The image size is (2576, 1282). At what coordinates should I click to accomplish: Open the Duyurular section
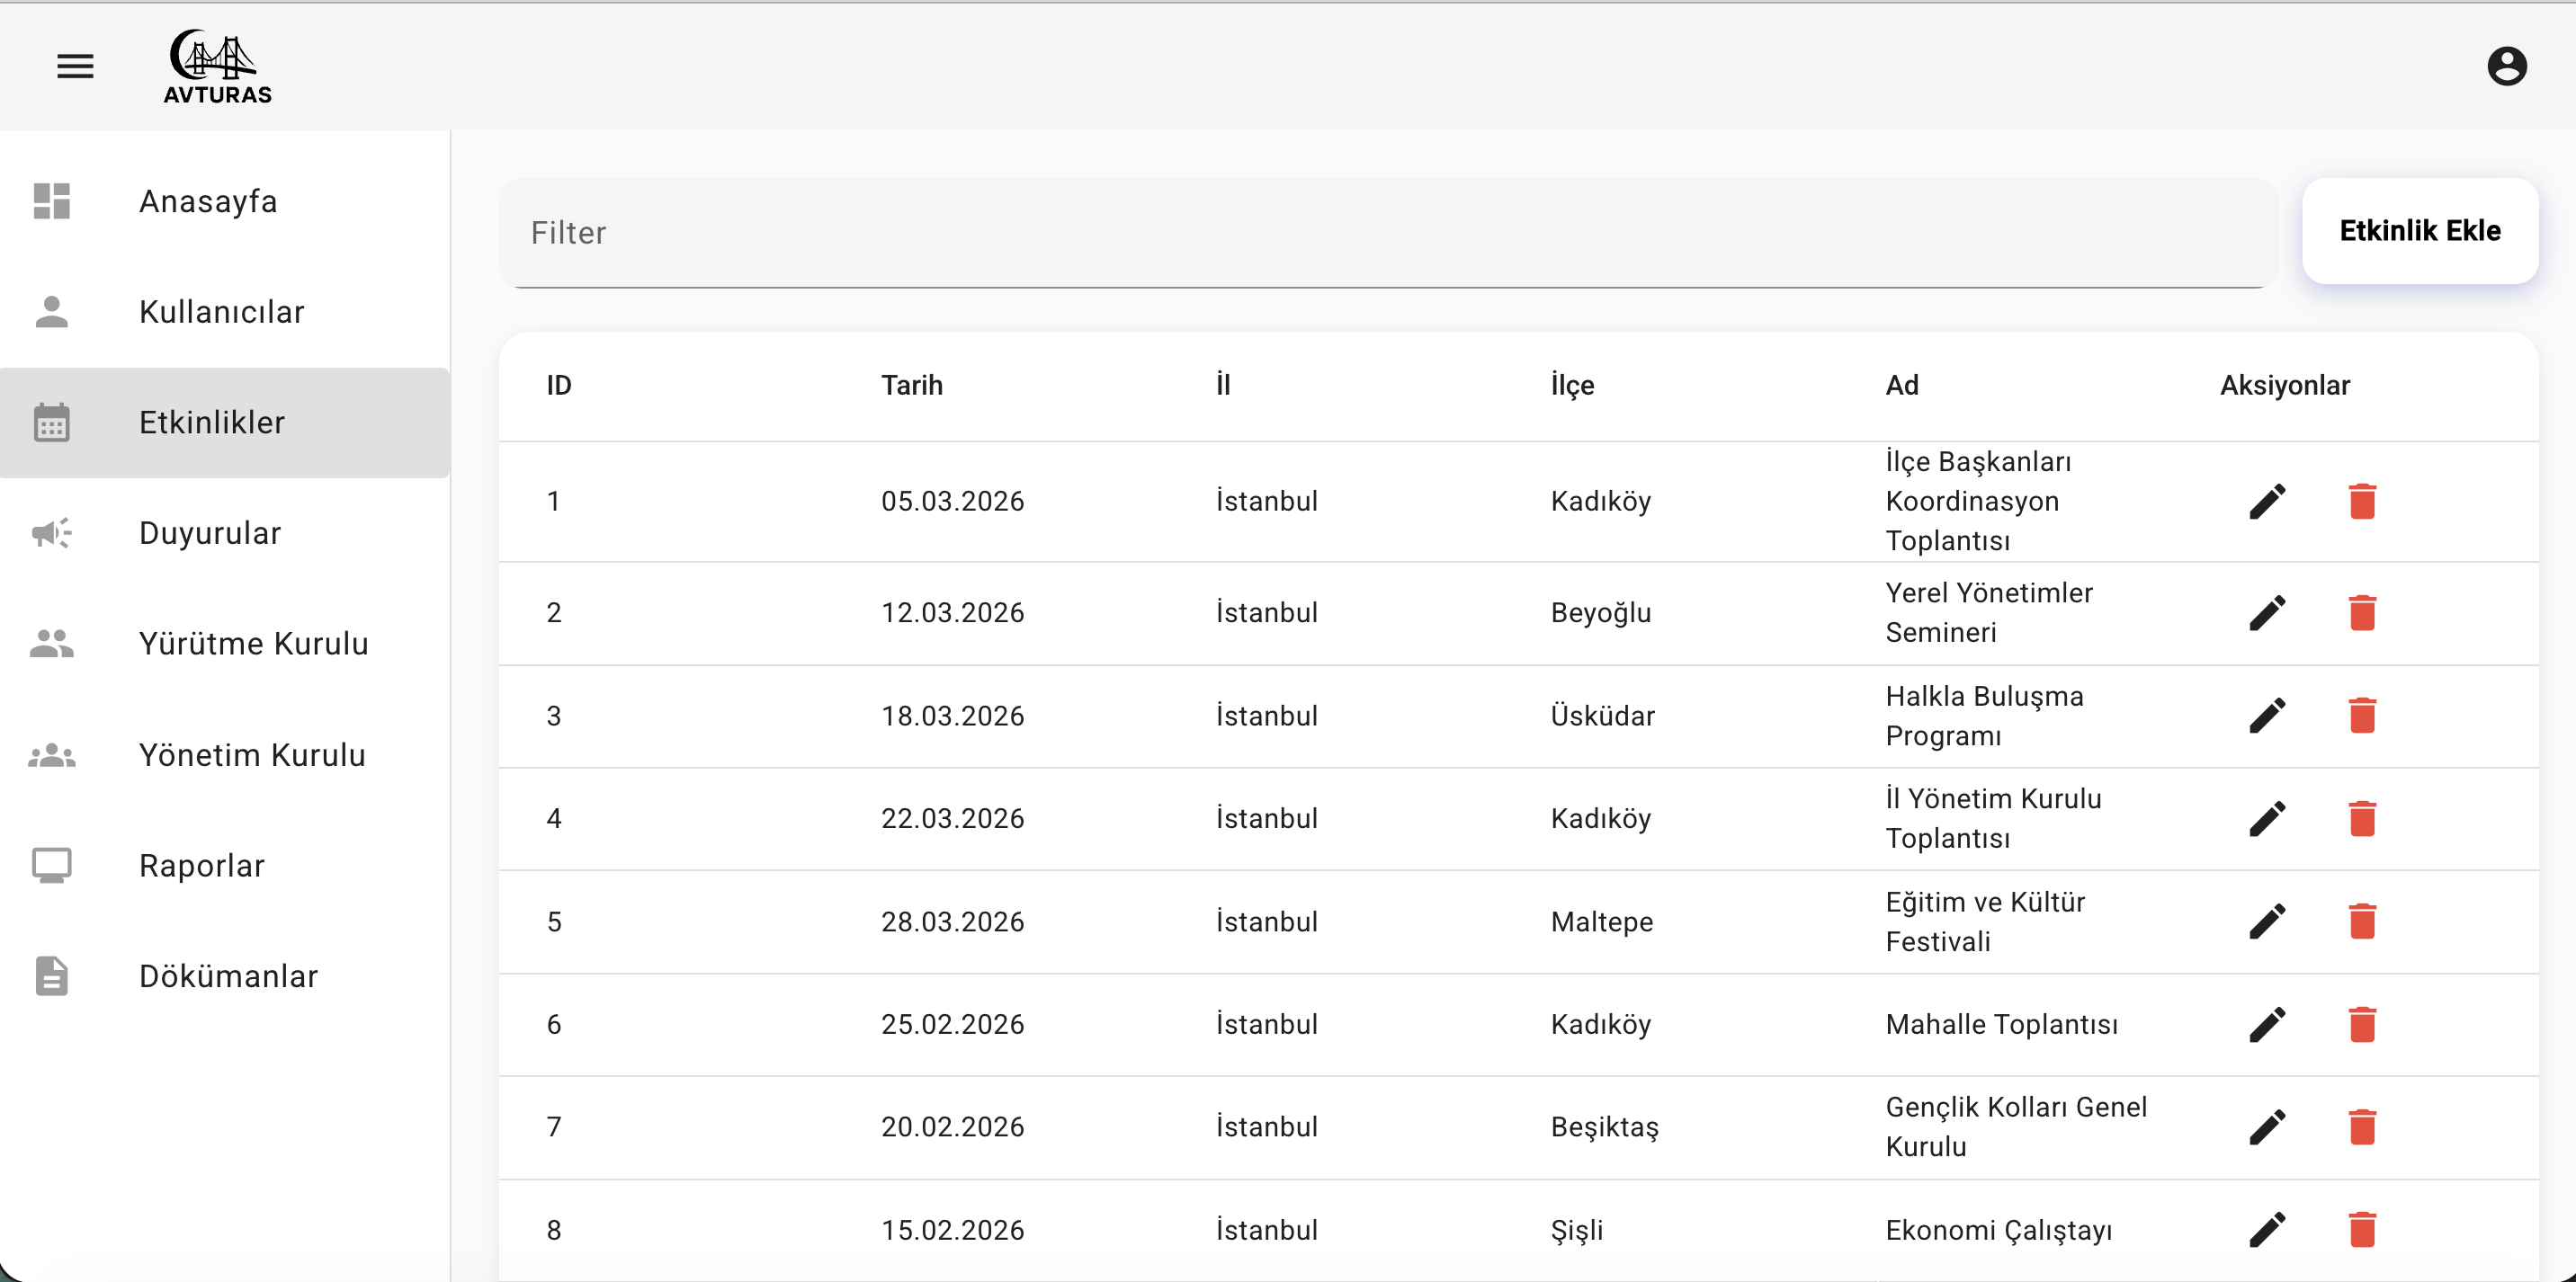(x=210, y=532)
